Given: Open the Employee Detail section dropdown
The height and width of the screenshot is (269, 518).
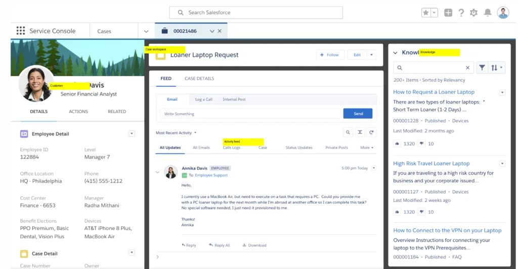Looking at the screenshot, I should [x=132, y=134].
